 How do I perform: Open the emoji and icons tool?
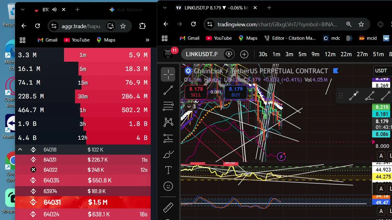pos(168,186)
